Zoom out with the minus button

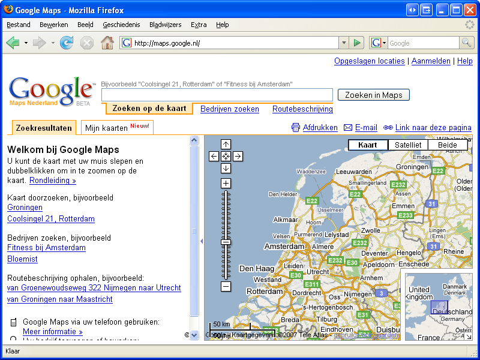tap(226, 287)
